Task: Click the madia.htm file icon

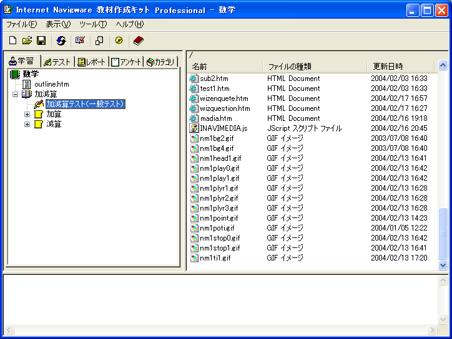Action: tap(194, 118)
